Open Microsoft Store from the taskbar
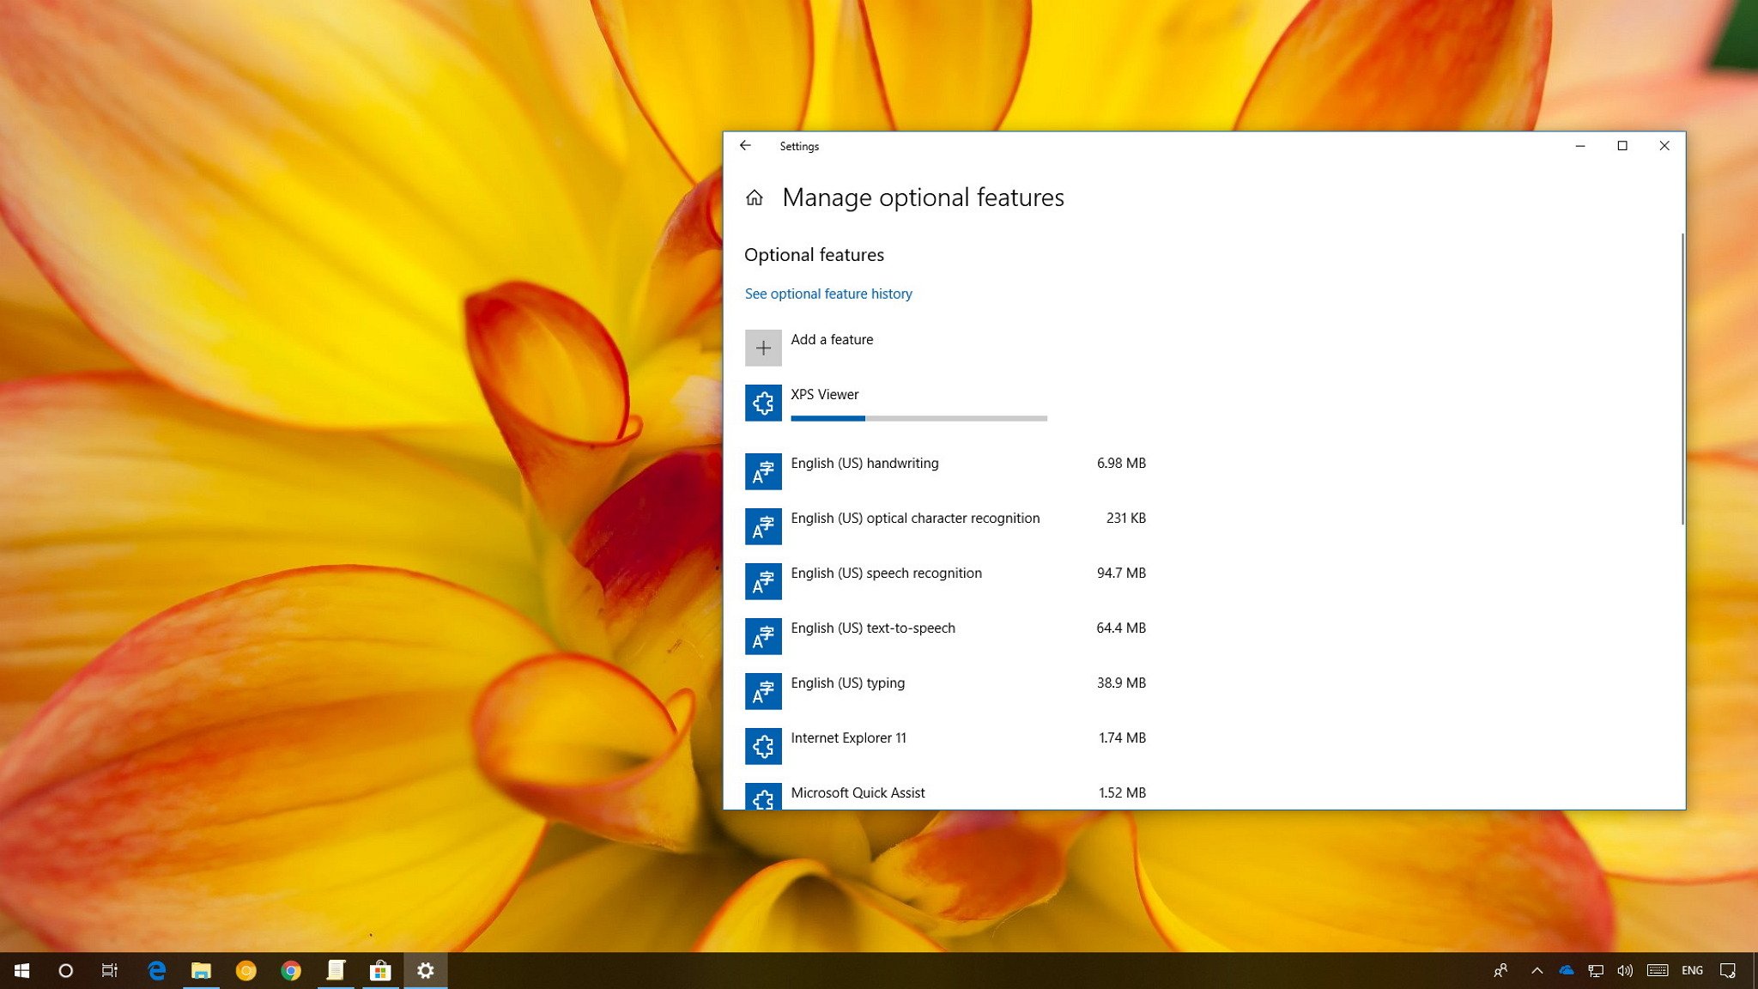Viewport: 1758px width, 989px height. click(380, 971)
